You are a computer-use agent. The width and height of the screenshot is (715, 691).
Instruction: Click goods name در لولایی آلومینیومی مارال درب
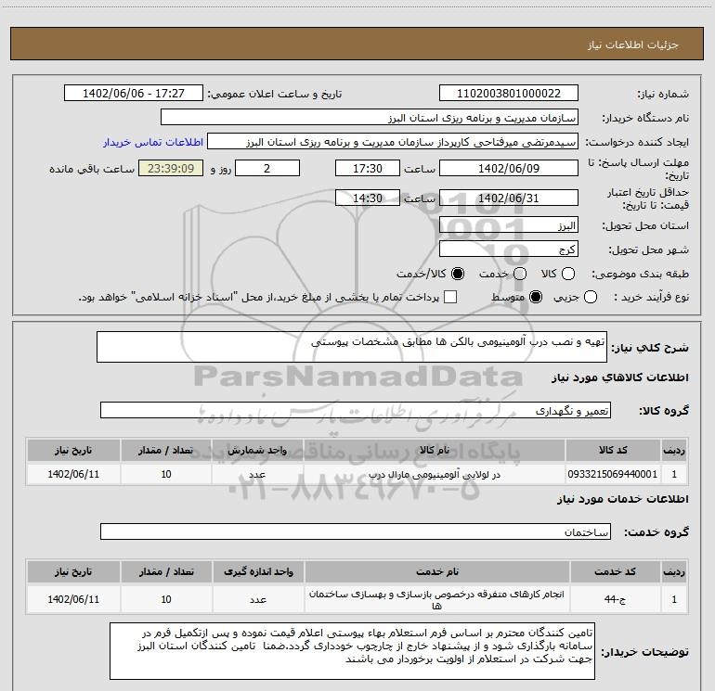435,474
